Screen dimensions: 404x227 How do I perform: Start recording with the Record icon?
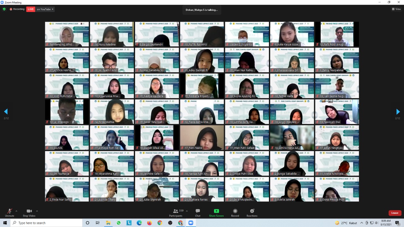click(235, 212)
